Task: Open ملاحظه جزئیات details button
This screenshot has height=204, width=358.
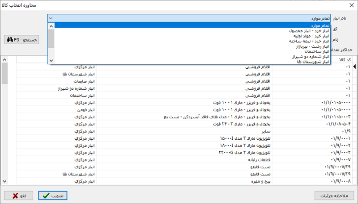Action: (334, 196)
